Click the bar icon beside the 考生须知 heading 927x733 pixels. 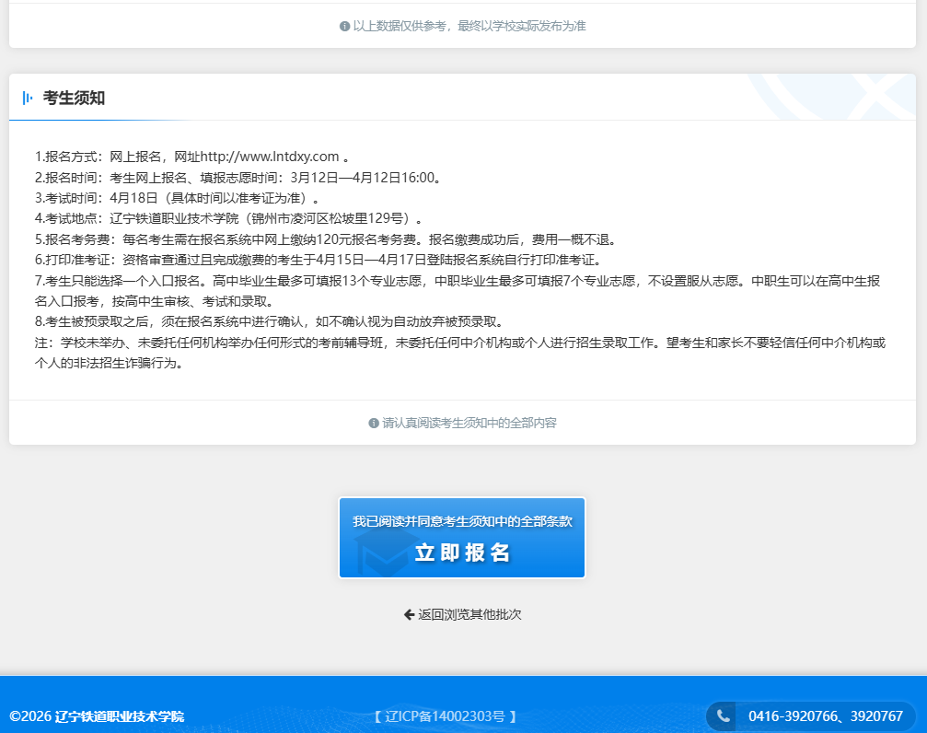(28, 98)
